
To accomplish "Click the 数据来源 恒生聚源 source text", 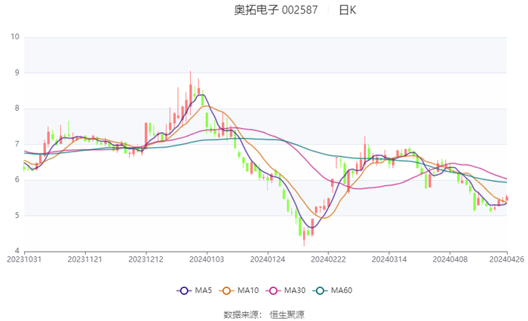I will (x=264, y=314).
